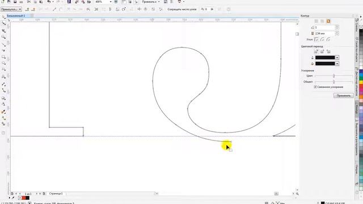Viewport: 363px width, 204px height.
Task: Select the Interactive fill tool
Action: coord(3,118)
